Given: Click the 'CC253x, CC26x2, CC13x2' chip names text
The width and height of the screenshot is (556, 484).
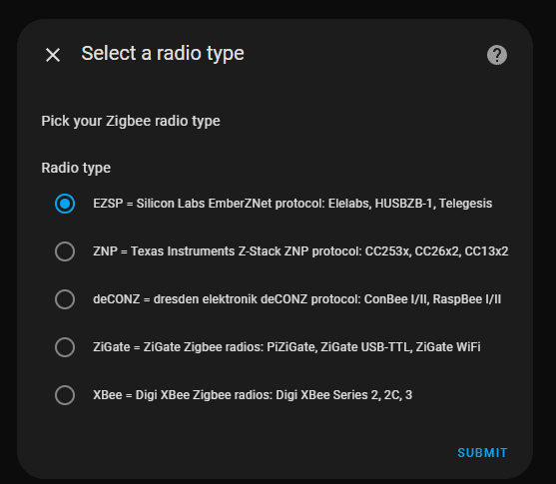Looking at the screenshot, I should (437, 251).
